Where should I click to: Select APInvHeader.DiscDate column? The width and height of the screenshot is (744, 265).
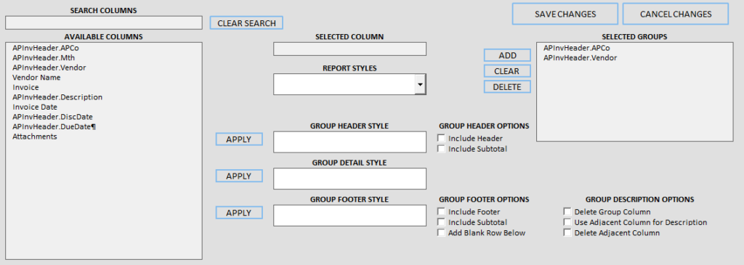pyautogui.click(x=52, y=117)
